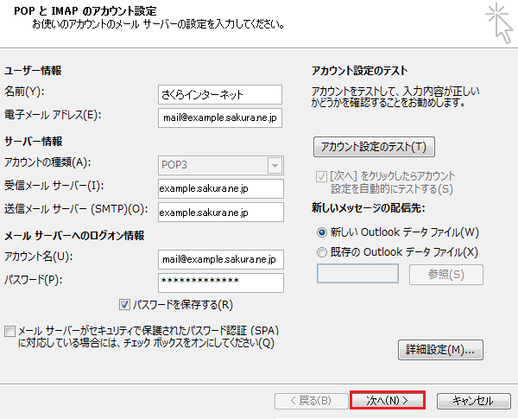Choose 既存の Outlook データ ファイル radio button

tap(322, 252)
